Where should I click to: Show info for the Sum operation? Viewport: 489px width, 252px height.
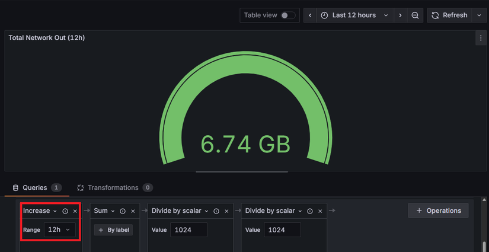tap(123, 211)
